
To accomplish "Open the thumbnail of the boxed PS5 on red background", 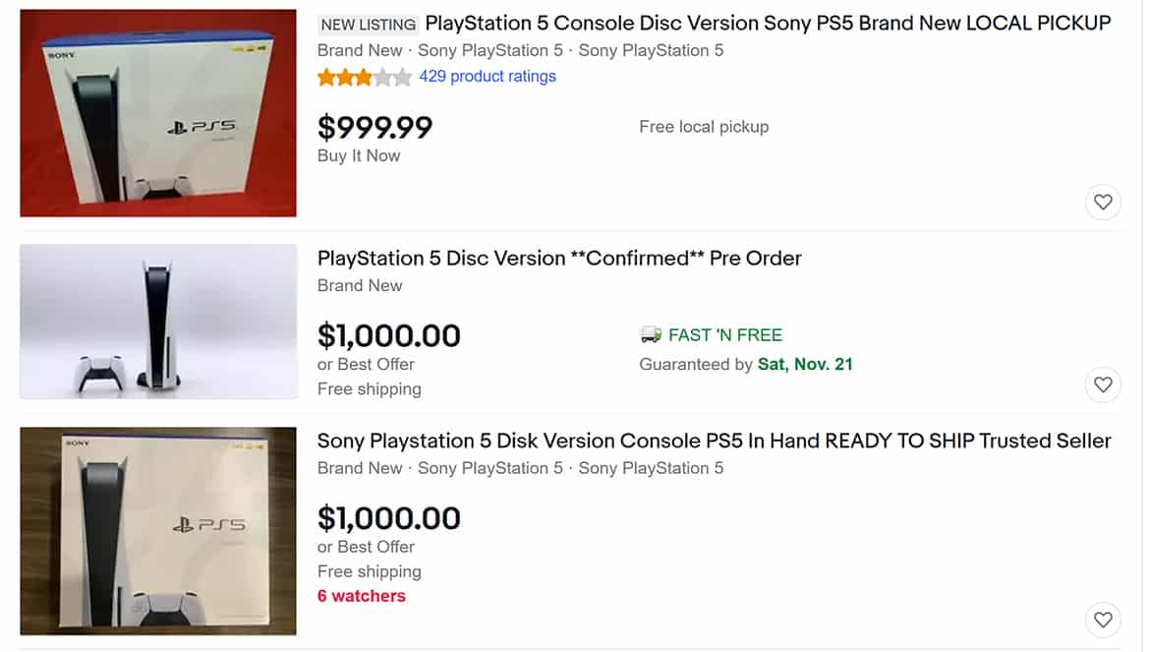I will [x=157, y=112].
